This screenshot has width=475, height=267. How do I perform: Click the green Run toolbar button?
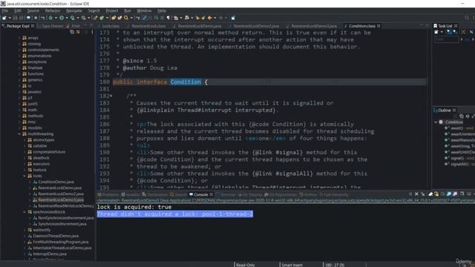point(62,18)
